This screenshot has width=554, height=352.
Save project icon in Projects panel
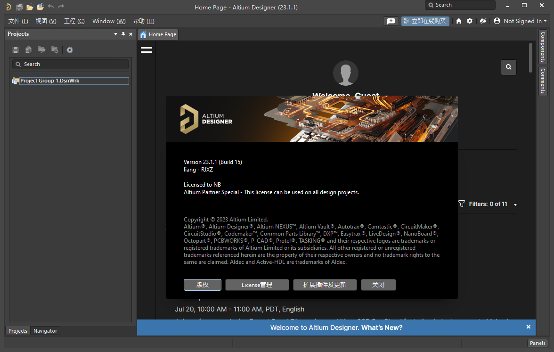pyautogui.click(x=16, y=50)
